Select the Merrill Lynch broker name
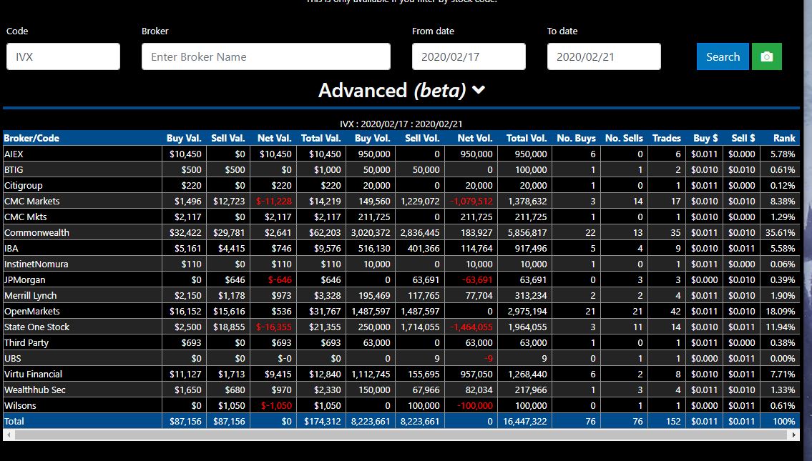812x461 pixels. [31, 295]
